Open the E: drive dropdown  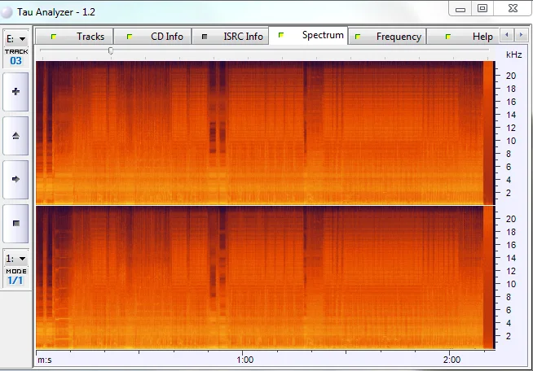(15, 39)
